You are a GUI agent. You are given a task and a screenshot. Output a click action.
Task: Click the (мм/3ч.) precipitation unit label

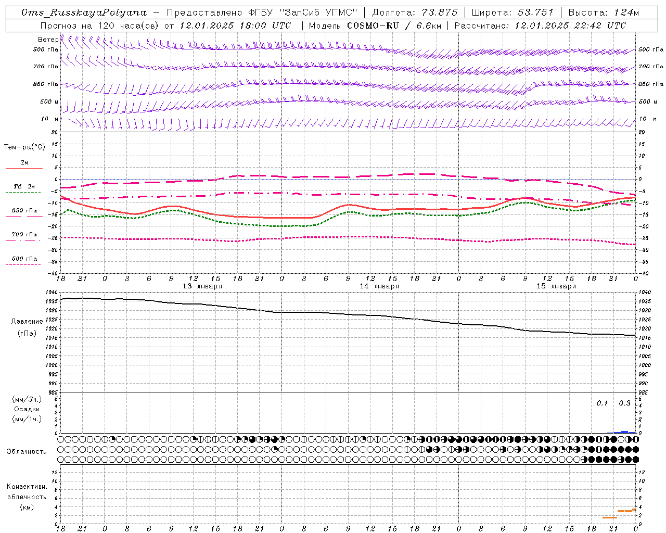(x=27, y=399)
